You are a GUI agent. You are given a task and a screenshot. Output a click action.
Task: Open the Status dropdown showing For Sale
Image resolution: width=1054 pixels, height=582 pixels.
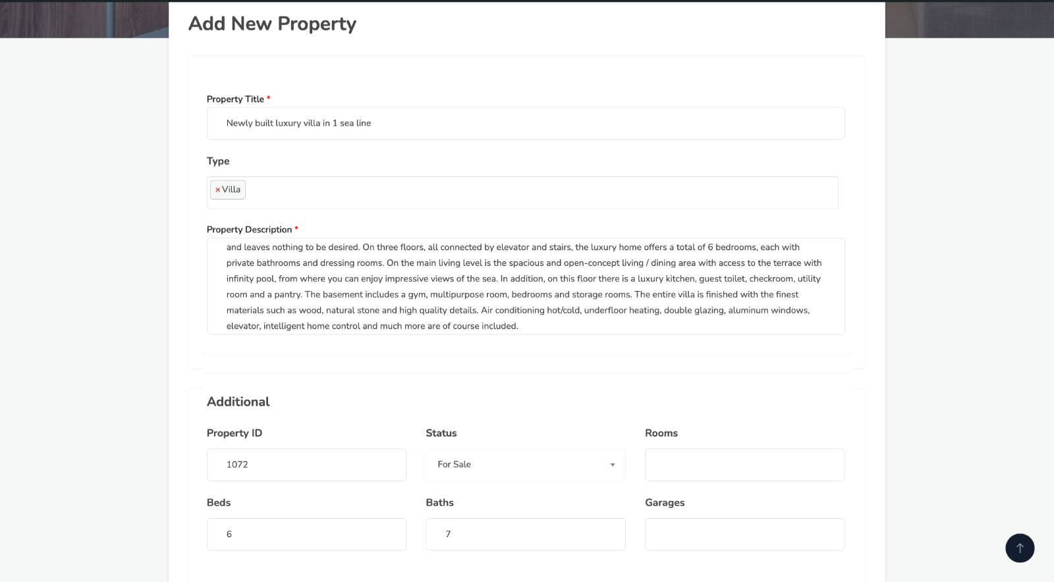(525, 465)
